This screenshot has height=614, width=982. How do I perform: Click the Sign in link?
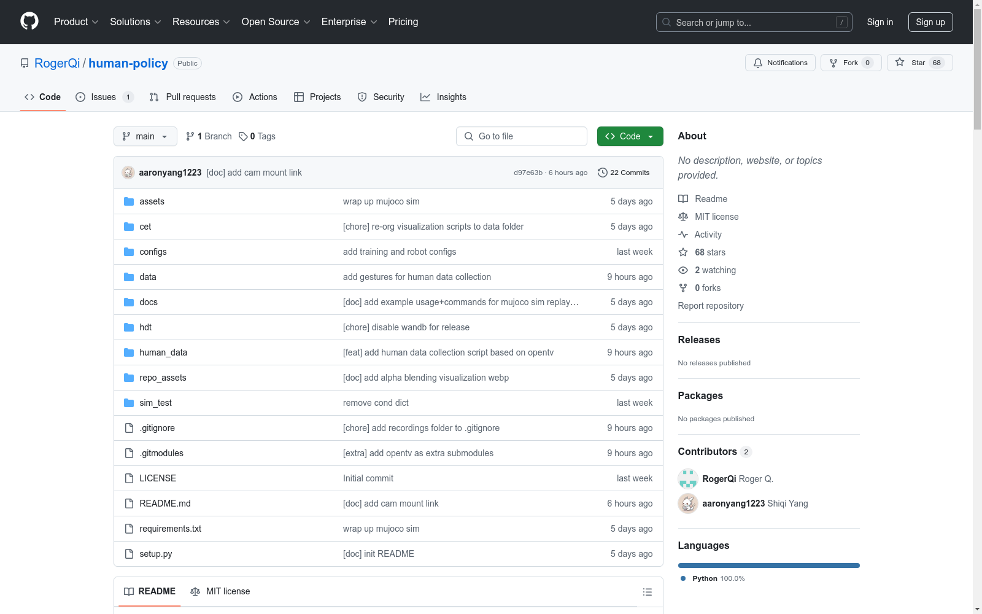tap(880, 22)
